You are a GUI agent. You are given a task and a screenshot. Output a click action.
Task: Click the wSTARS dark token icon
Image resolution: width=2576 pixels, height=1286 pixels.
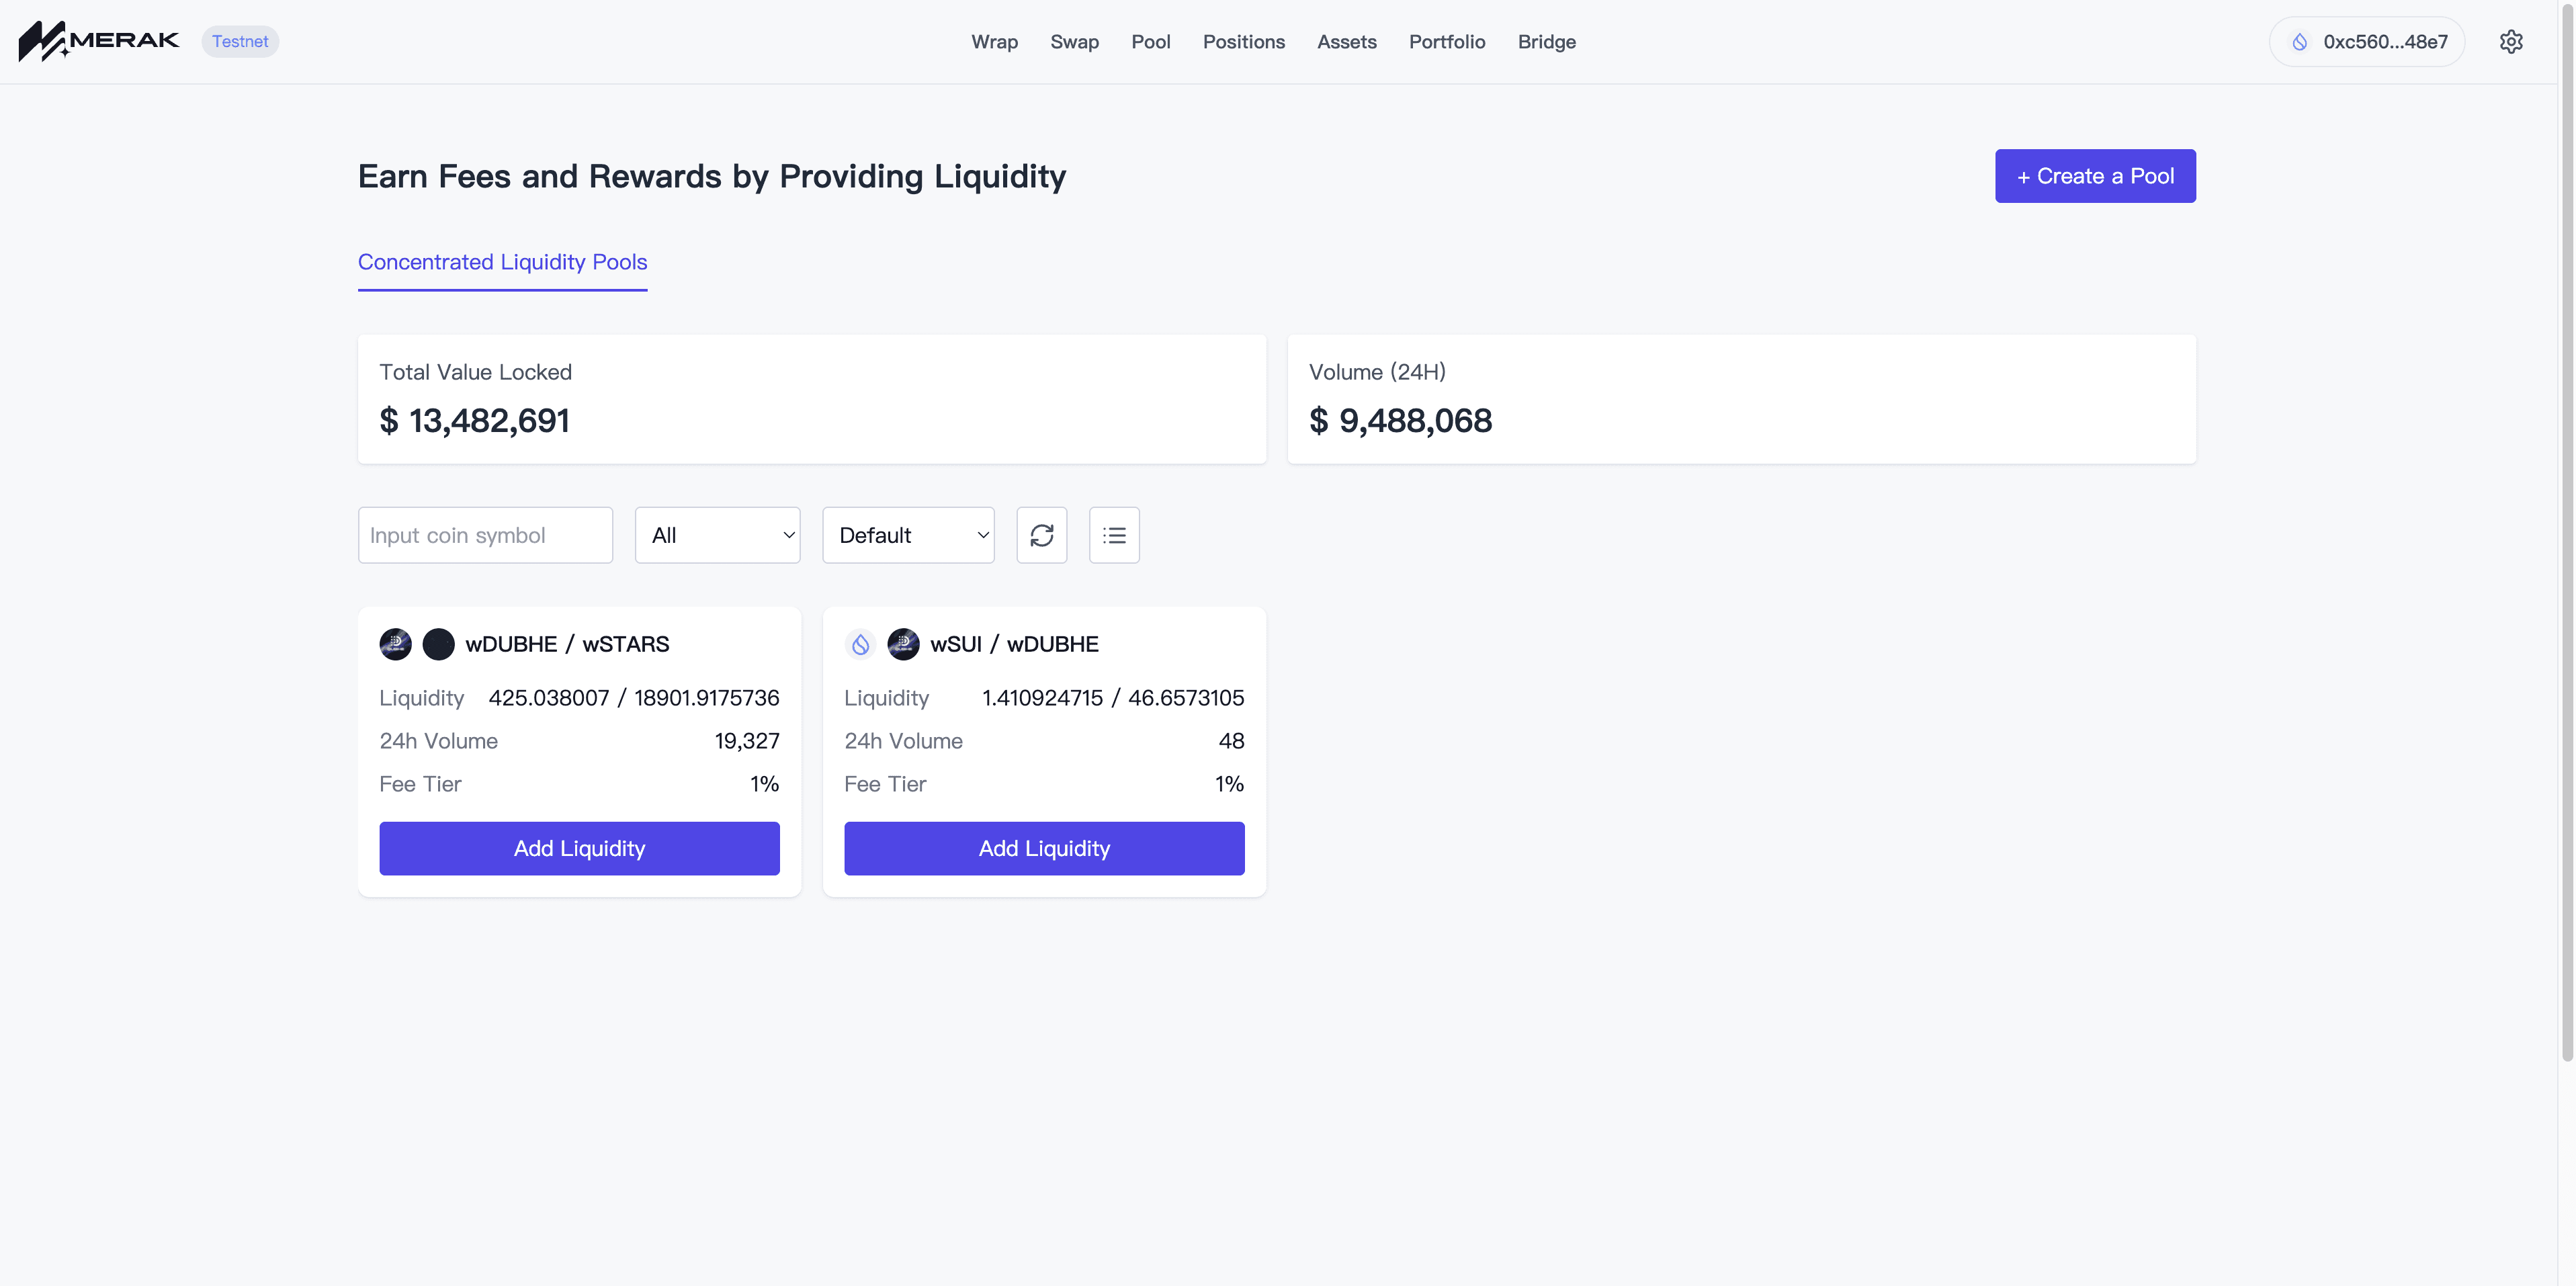click(x=438, y=644)
